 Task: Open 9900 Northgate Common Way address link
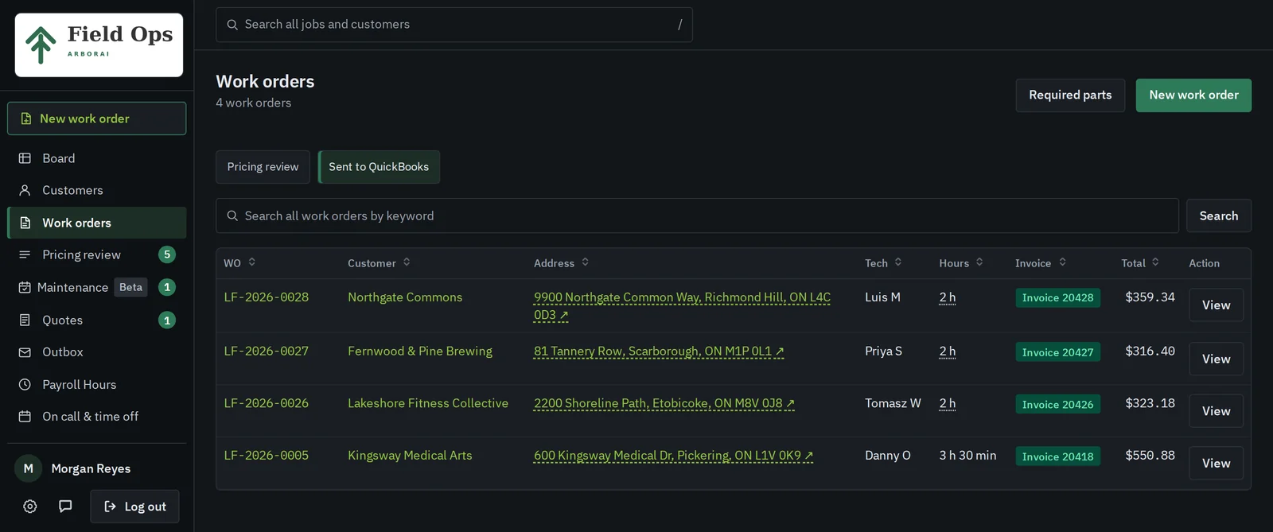click(x=682, y=306)
